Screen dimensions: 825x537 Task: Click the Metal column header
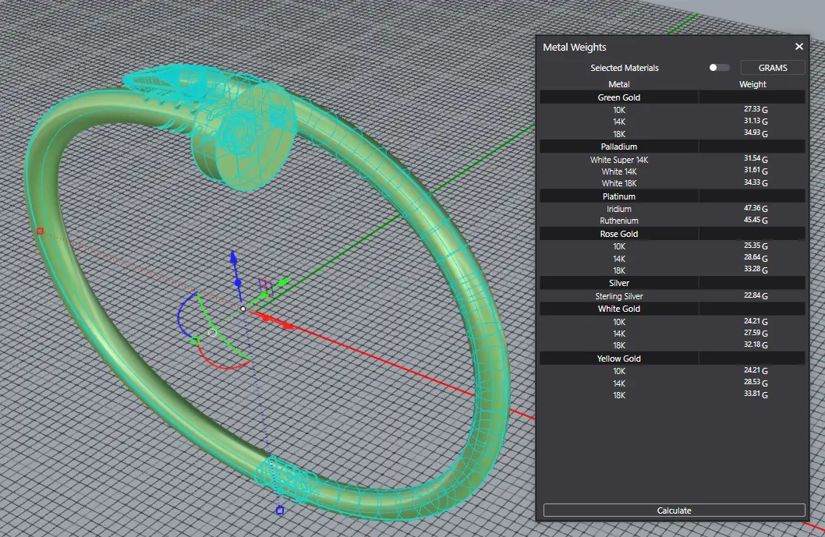click(619, 84)
